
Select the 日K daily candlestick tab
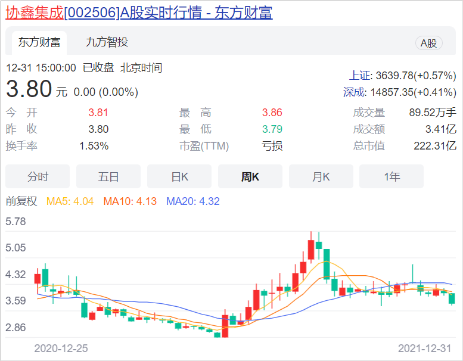tap(179, 176)
